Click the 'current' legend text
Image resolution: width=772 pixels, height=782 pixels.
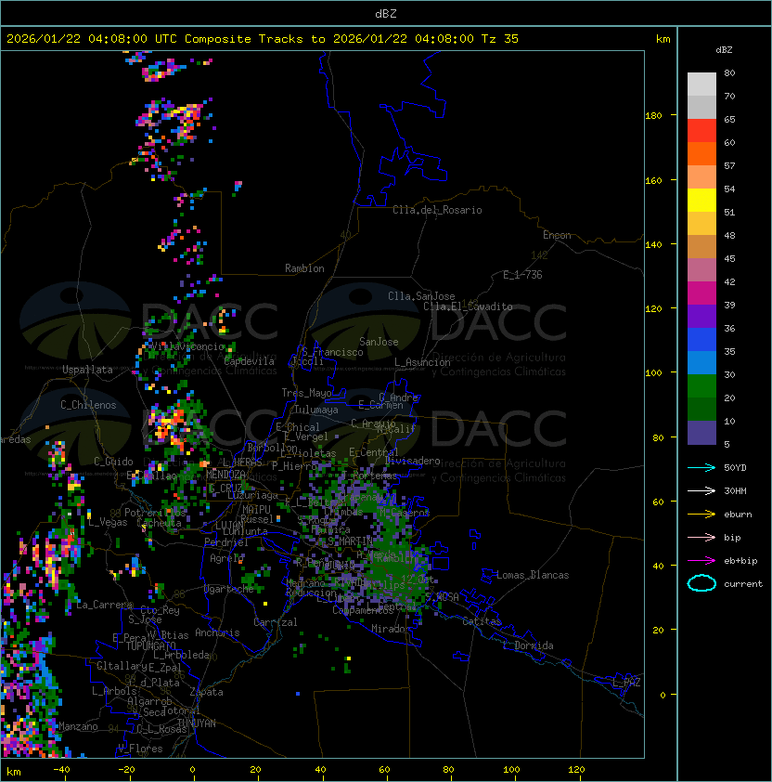743,584
